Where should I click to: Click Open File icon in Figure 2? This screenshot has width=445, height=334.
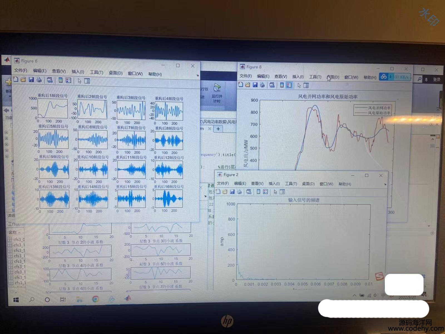pos(225,191)
